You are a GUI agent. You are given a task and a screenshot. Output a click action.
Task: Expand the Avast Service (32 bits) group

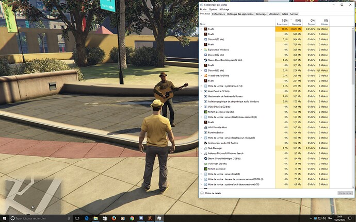coord(201,91)
